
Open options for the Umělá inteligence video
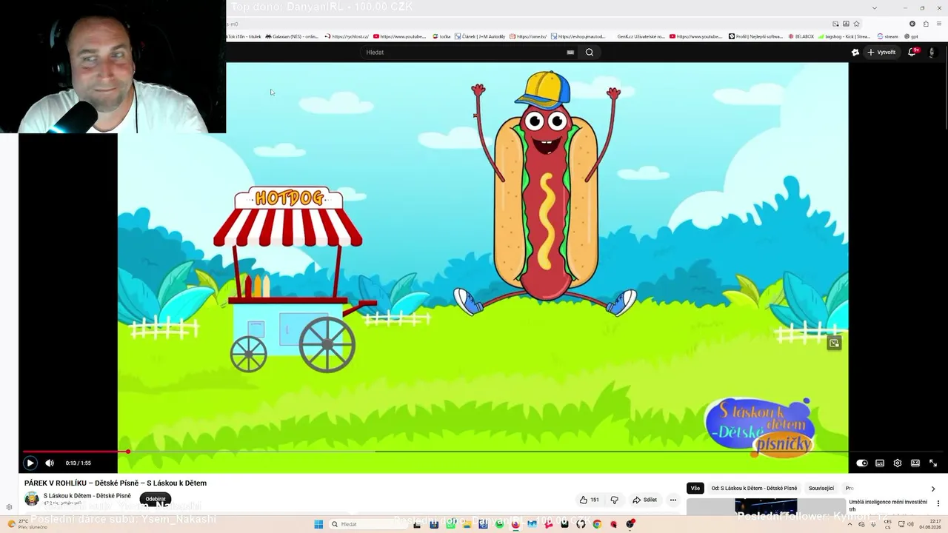(x=938, y=503)
